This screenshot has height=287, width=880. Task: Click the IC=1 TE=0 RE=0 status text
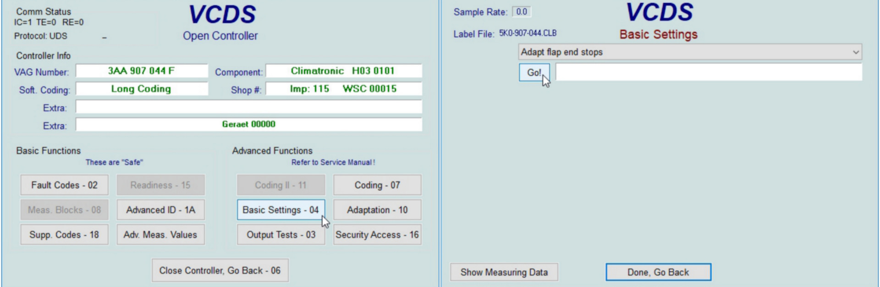(49, 22)
